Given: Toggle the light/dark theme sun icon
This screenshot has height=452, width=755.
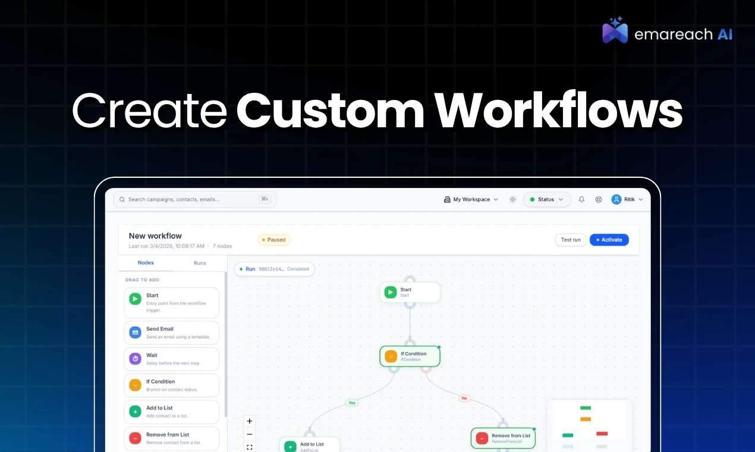Looking at the screenshot, I should [512, 199].
